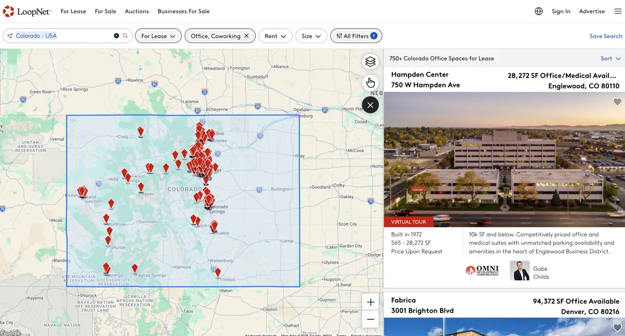Click '3001 Brighton Blvd' address text
The image size is (625, 336).
(422, 310)
